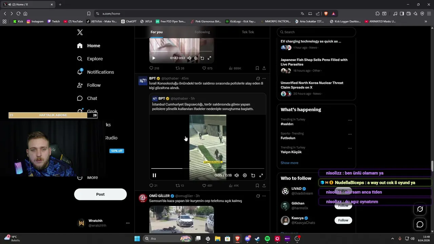Open Spotify from taskbar

267,239
